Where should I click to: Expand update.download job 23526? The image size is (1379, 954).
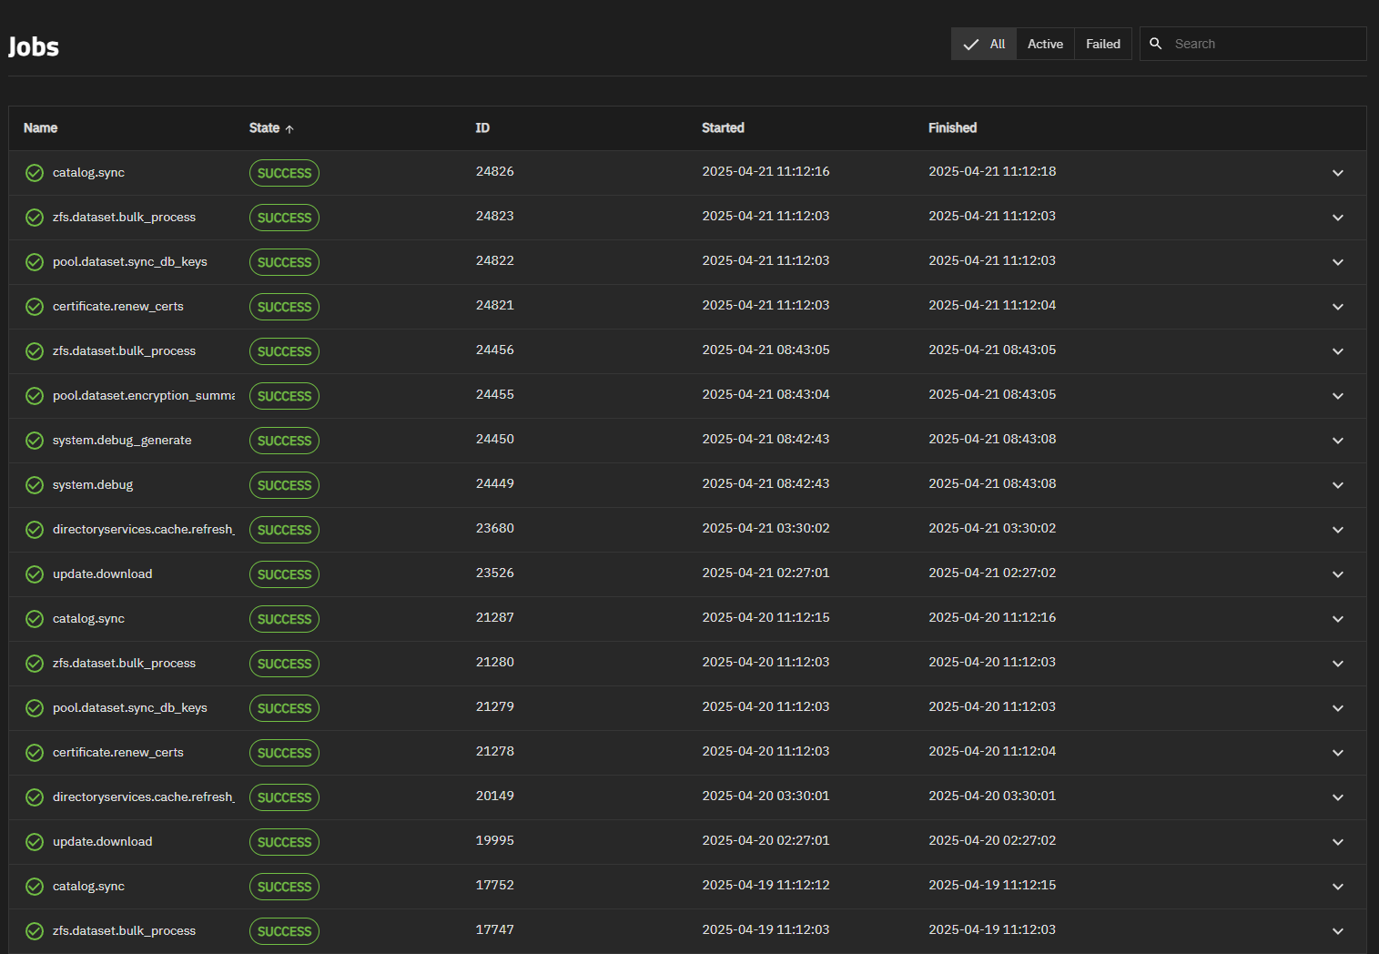click(1338, 574)
